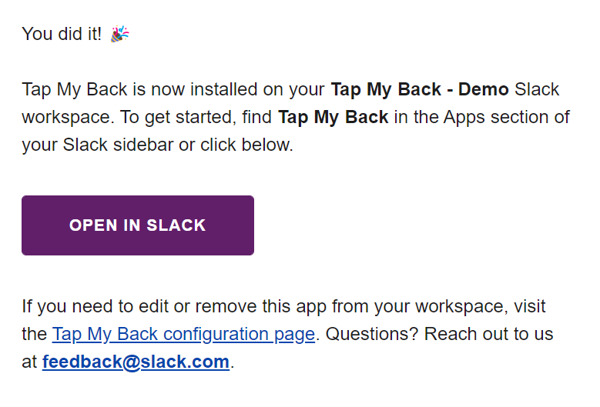Click the text 'To get started, find'
The height and width of the screenshot is (407, 600).
[x=196, y=117]
